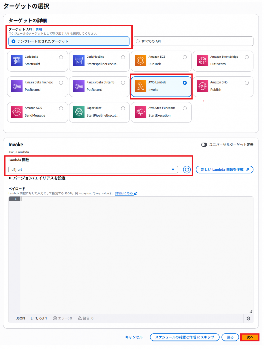This screenshot has height=349, width=264.
Task: Click the Amazon ECS RunTask icon
Action: (x=140, y=61)
